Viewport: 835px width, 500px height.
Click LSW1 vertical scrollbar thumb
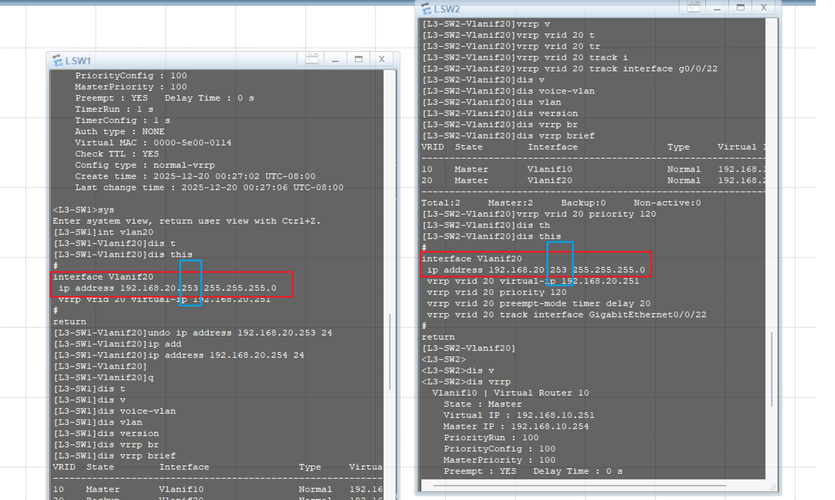pos(390,351)
